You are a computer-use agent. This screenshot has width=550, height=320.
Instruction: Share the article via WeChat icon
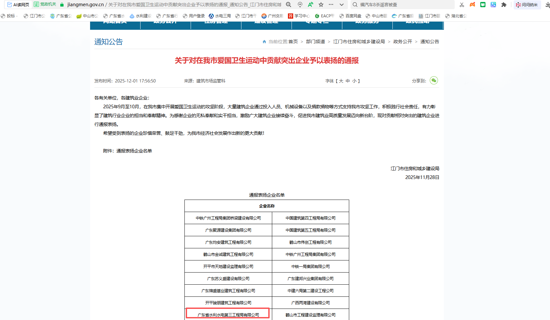[434, 80]
